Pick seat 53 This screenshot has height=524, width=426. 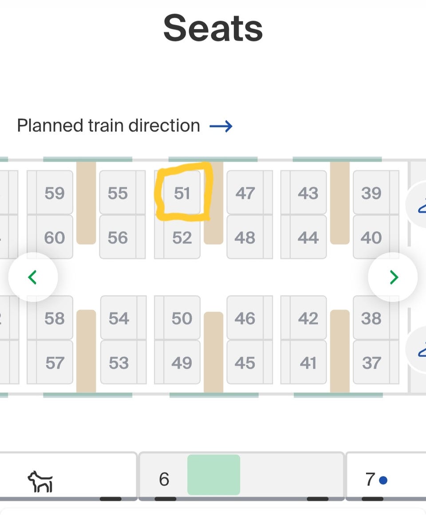click(x=119, y=363)
